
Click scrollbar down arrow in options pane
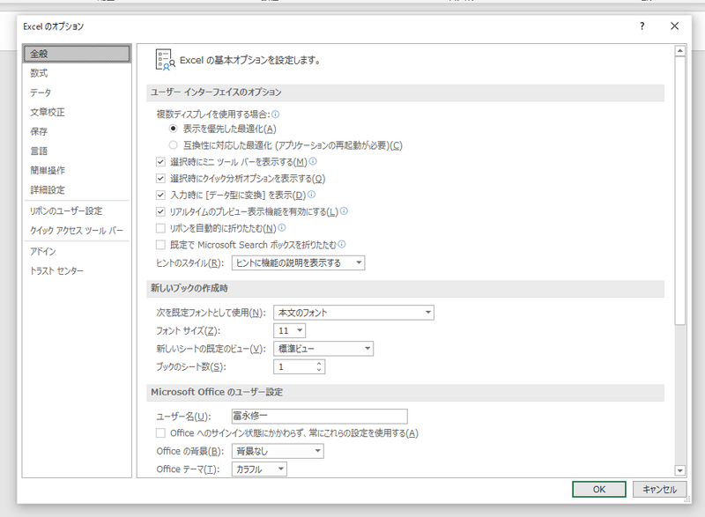[x=679, y=470]
